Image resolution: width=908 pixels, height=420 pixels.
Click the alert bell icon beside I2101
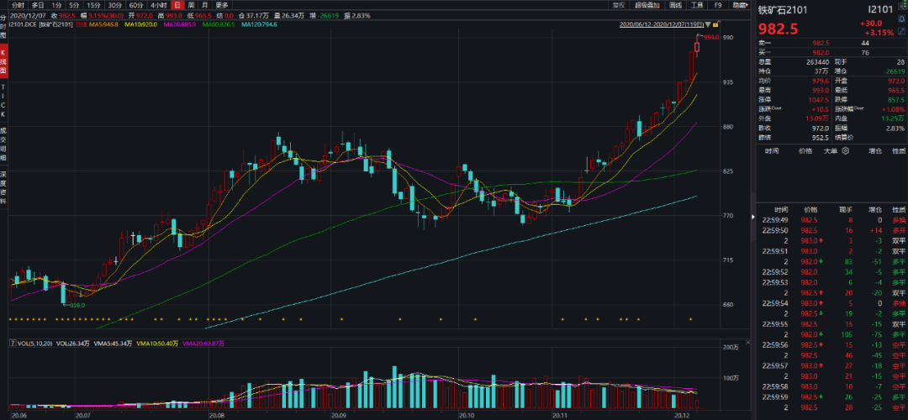[x=901, y=19]
